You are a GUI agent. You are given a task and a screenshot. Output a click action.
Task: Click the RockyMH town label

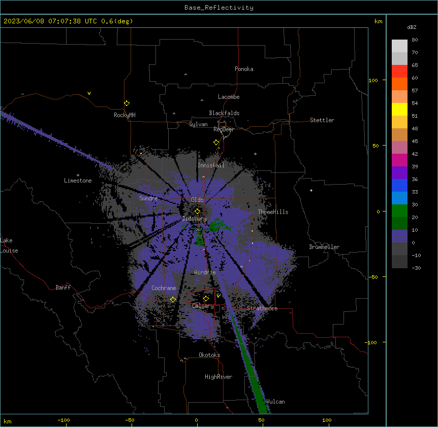tap(124, 115)
